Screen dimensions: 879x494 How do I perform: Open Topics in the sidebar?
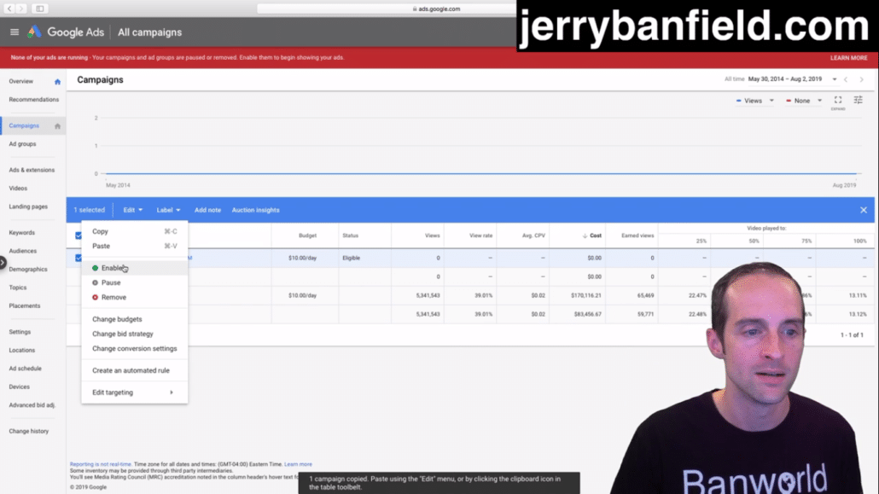click(17, 288)
